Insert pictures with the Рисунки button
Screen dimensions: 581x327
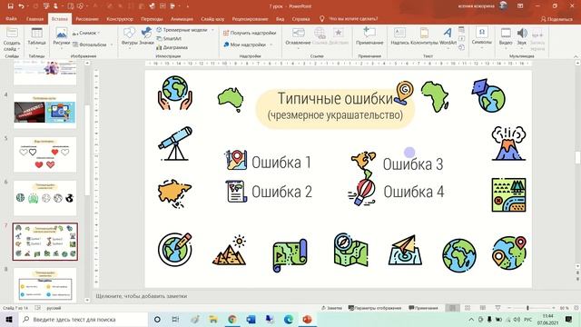click(61, 38)
